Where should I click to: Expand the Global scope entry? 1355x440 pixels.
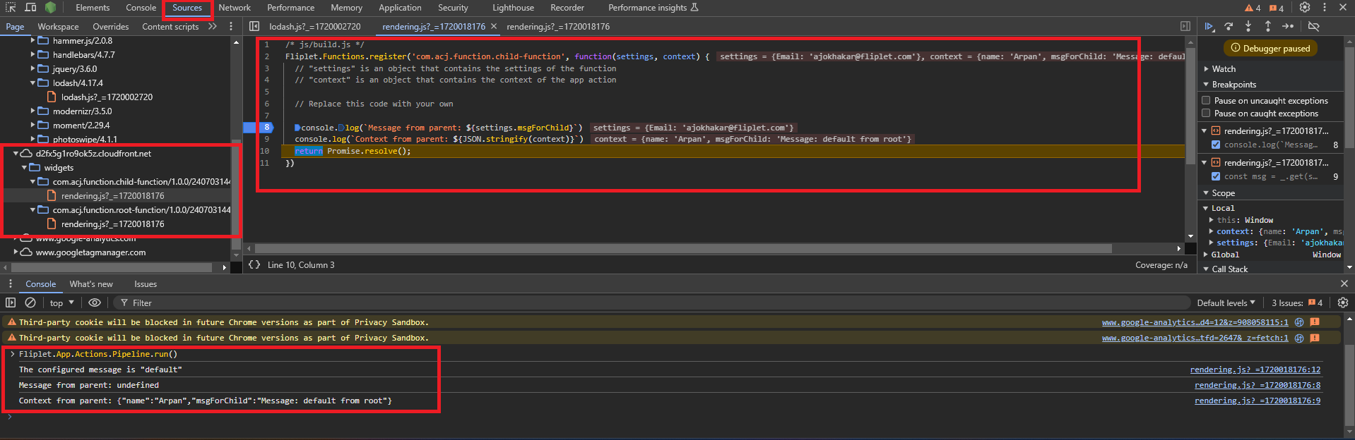1207,255
